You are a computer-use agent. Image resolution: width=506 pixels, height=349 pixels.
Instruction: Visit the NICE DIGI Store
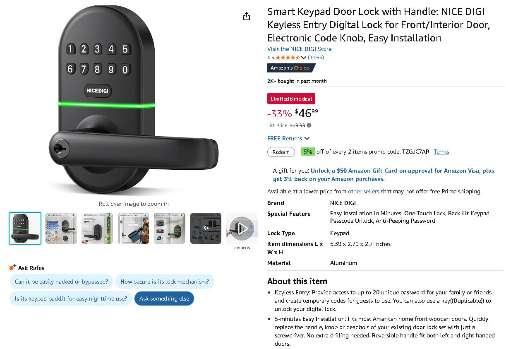pyautogui.click(x=299, y=49)
